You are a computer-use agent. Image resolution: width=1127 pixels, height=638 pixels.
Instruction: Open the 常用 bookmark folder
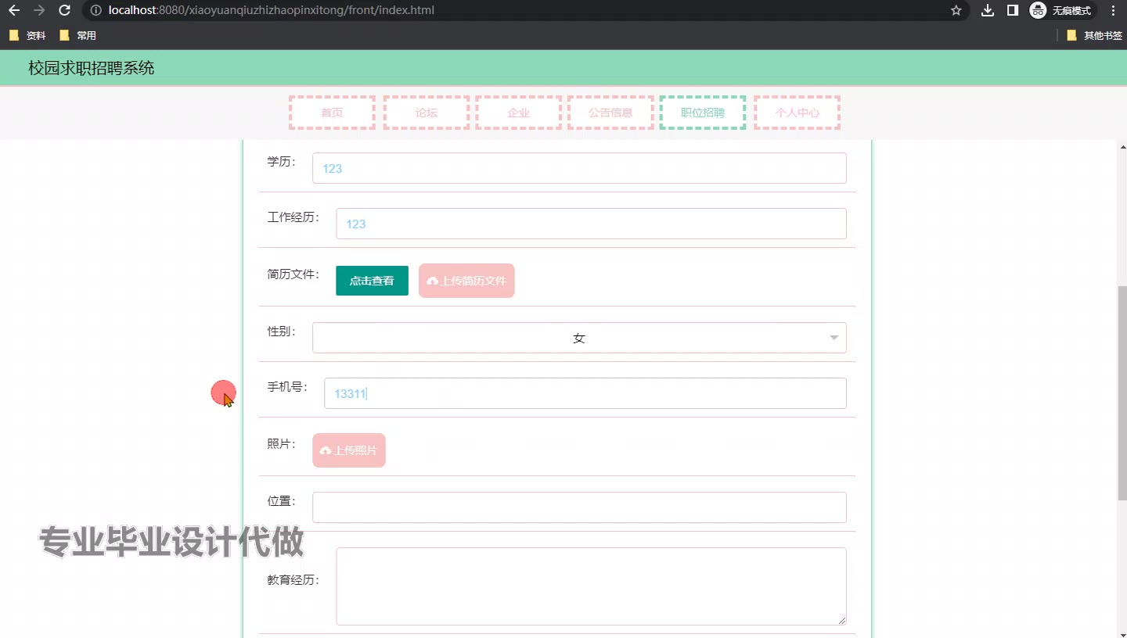(x=77, y=35)
